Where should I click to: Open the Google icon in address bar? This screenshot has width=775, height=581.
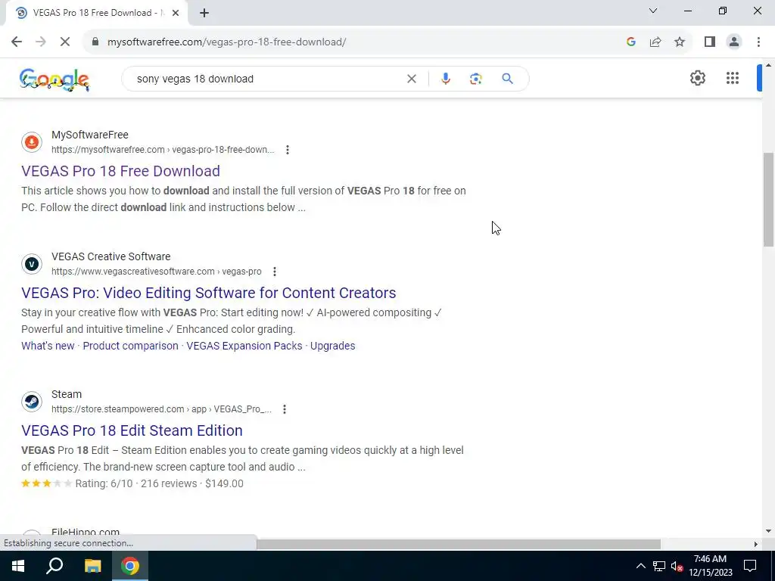(630, 42)
